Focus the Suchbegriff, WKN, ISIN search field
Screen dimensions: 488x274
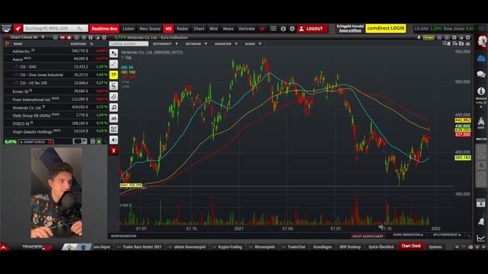pyautogui.click(x=56, y=29)
